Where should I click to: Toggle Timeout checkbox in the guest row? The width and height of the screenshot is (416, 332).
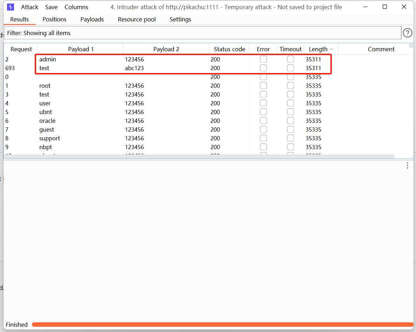(x=290, y=129)
